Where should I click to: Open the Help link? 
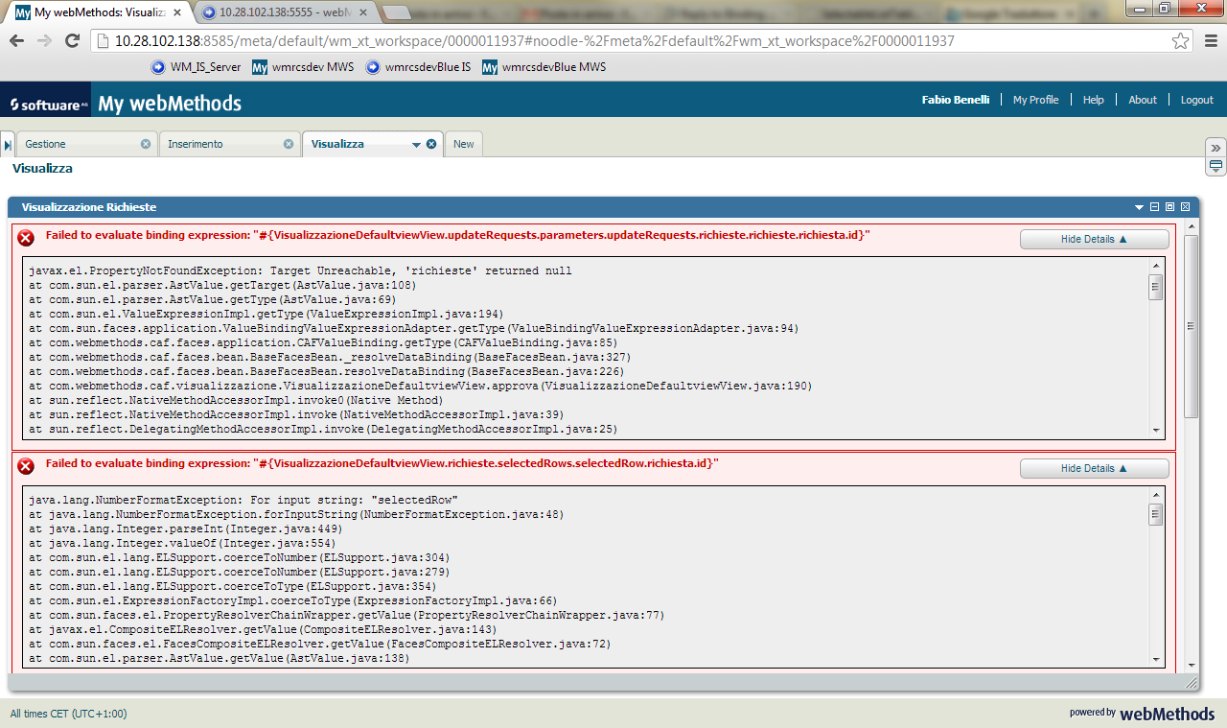point(1093,100)
